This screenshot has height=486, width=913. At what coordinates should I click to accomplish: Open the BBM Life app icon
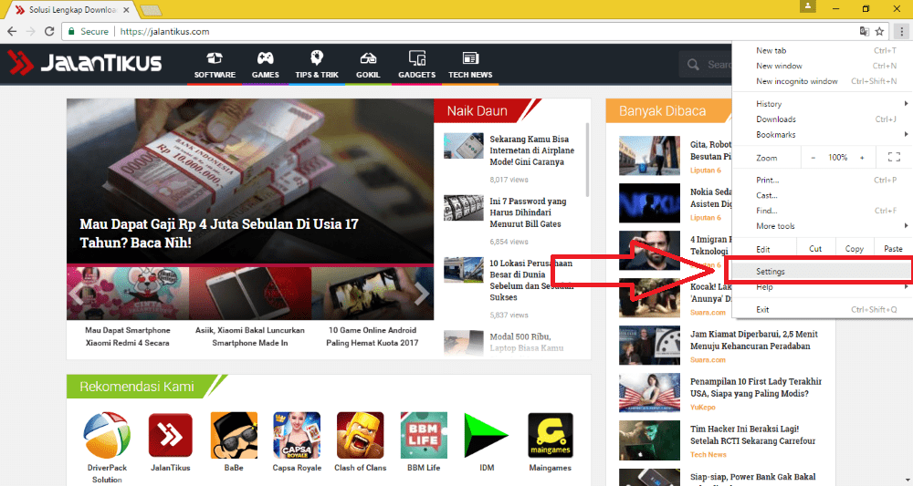tap(424, 435)
